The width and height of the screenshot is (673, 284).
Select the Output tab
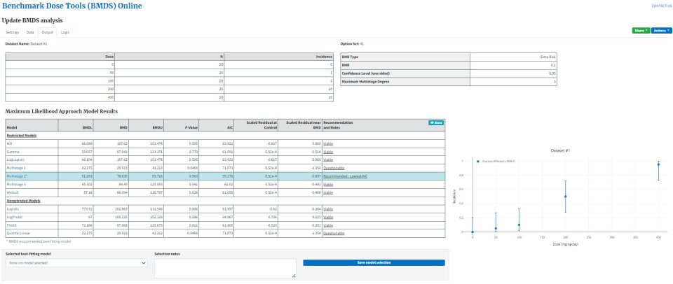tap(48, 32)
